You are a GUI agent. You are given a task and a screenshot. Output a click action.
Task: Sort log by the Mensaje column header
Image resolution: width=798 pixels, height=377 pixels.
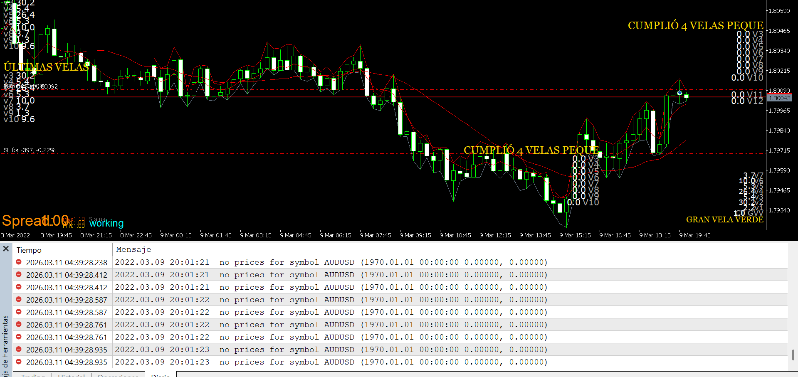(x=133, y=249)
